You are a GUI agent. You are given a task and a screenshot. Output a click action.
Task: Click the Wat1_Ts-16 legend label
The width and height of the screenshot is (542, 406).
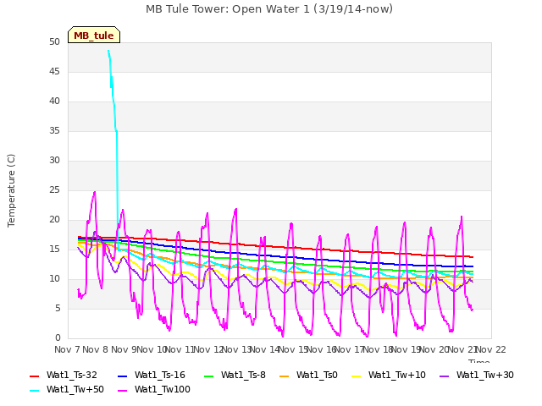tap(160, 376)
